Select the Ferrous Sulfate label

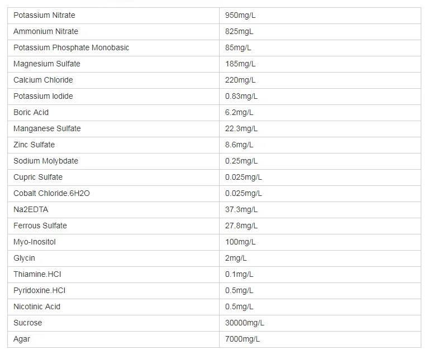pos(40,226)
